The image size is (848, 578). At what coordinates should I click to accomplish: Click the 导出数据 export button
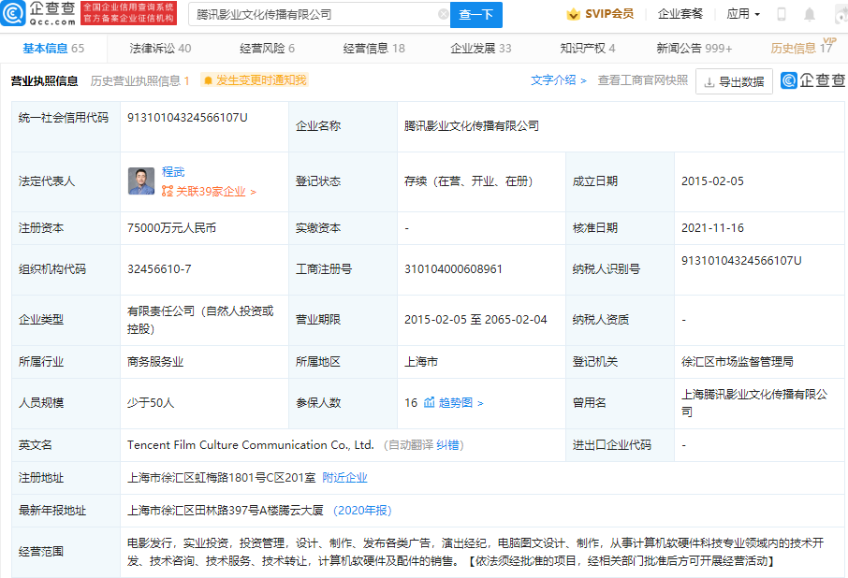click(x=734, y=81)
